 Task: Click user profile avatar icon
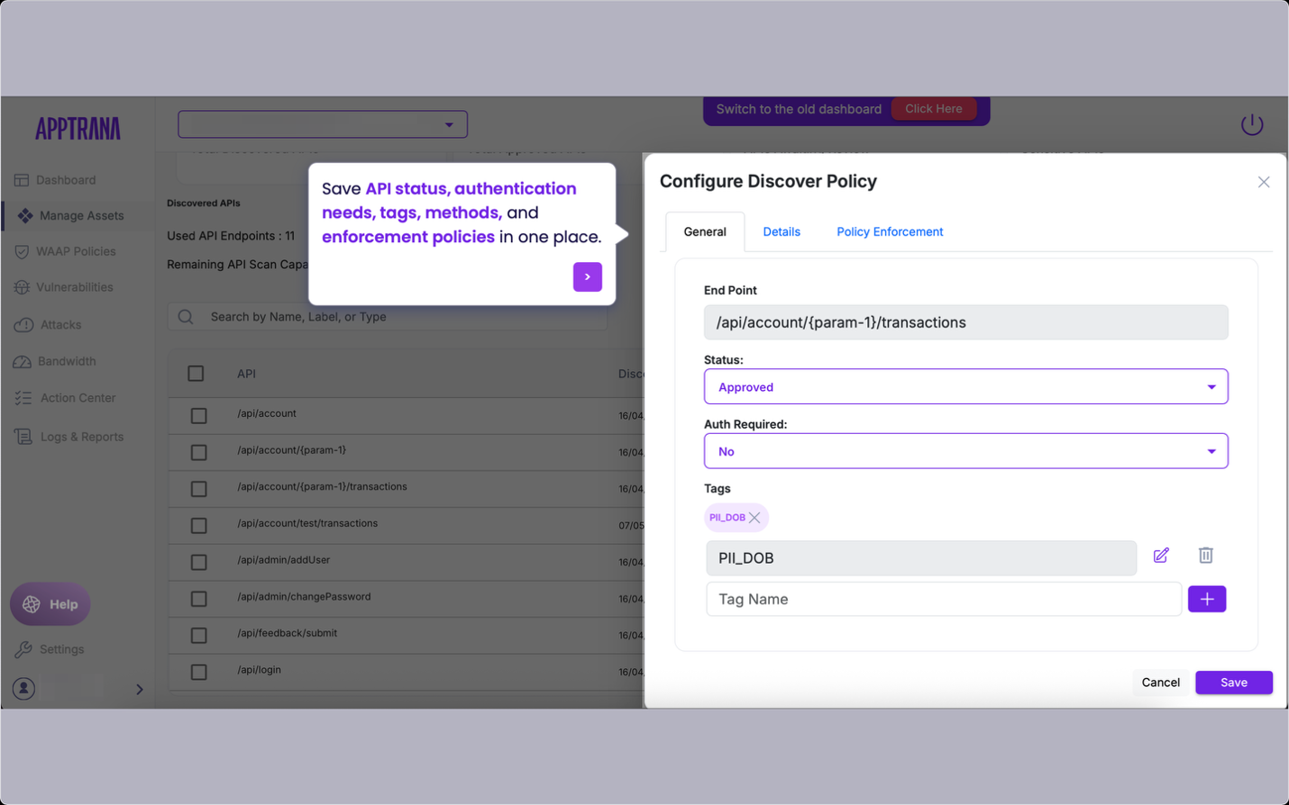tap(24, 689)
